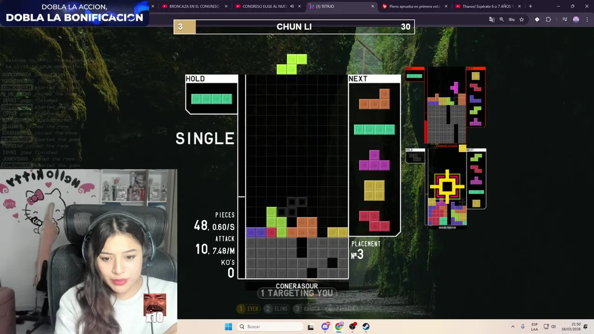Open Discord from the taskbar
This screenshot has height=334, width=594.
click(325, 327)
